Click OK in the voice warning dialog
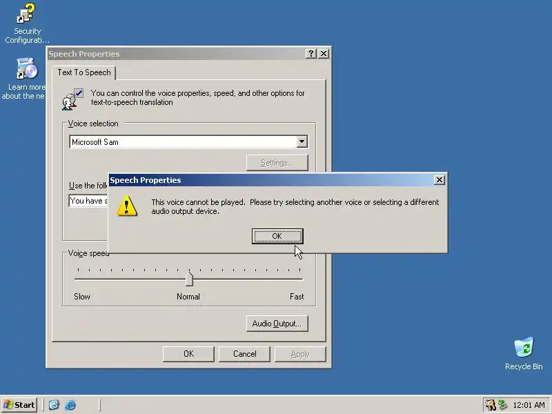 277,236
